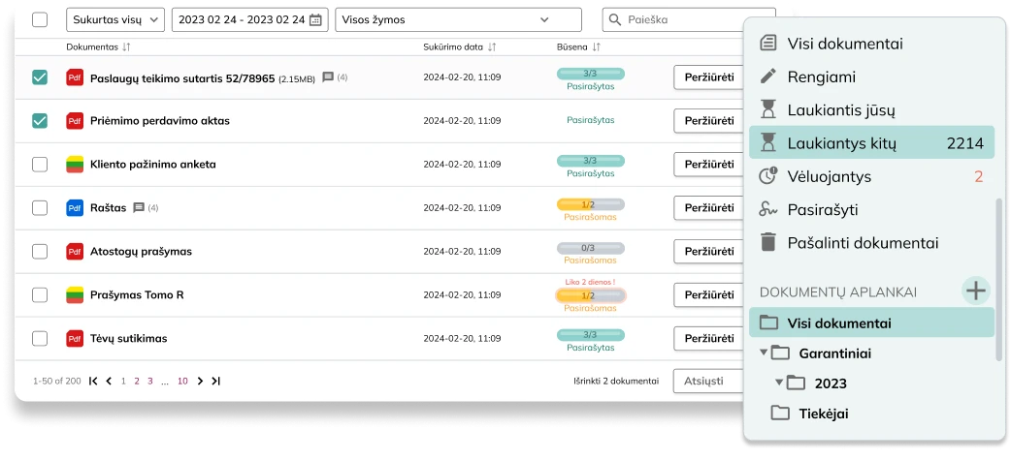This screenshot has height=460, width=1011.
Task: Click the calendar icon in date range field
Action: (315, 20)
